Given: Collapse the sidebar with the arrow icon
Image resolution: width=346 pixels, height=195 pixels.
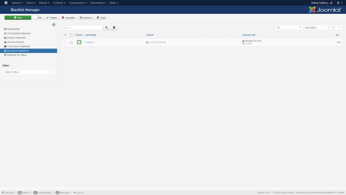Looking at the screenshot, I should (x=54, y=25).
